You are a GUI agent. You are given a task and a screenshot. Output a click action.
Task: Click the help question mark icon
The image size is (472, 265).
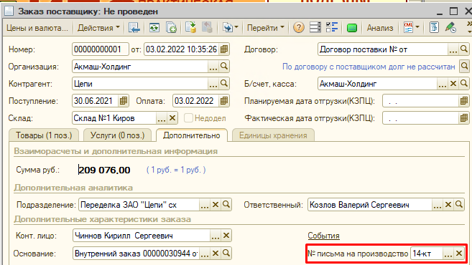click(x=299, y=28)
